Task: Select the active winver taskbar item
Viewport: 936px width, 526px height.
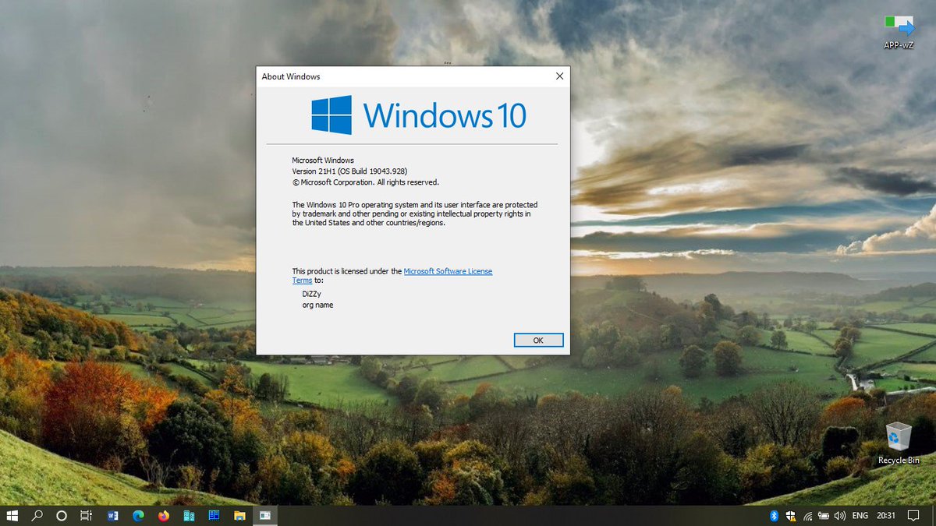Action: pos(265,515)
